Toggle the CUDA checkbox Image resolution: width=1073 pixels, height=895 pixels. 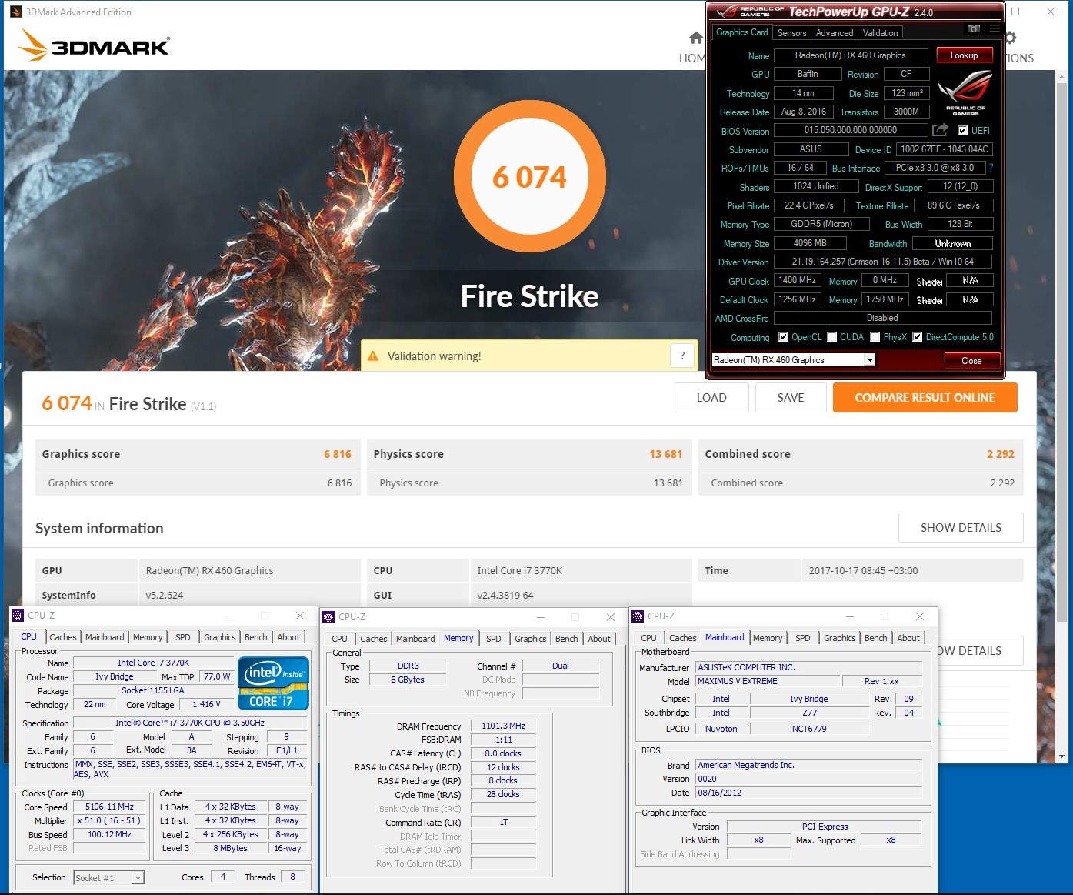[831, 337]
